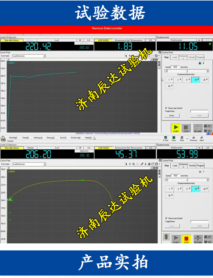
Task: Click yellow STOP button in lower window
Action: 186,239
